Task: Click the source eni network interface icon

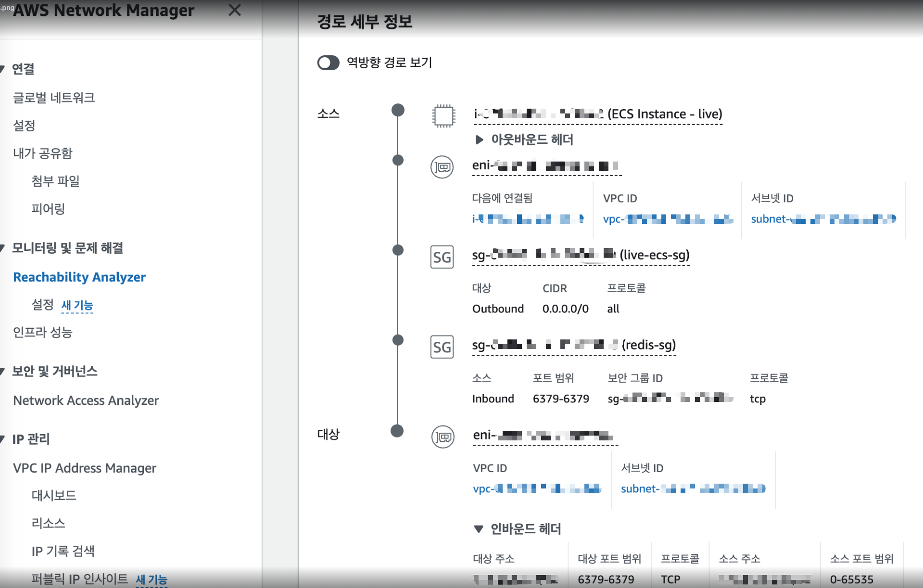Action: tap(442, 167)
